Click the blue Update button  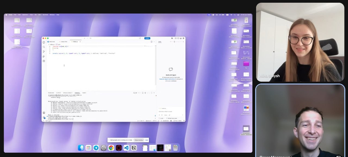147,38
